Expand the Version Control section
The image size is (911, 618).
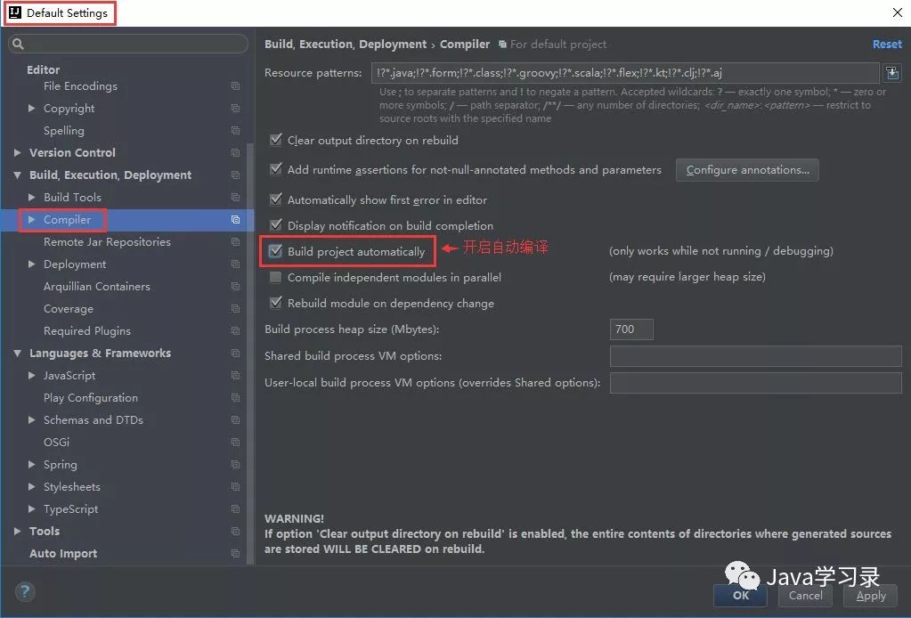[x=18, y=153]
